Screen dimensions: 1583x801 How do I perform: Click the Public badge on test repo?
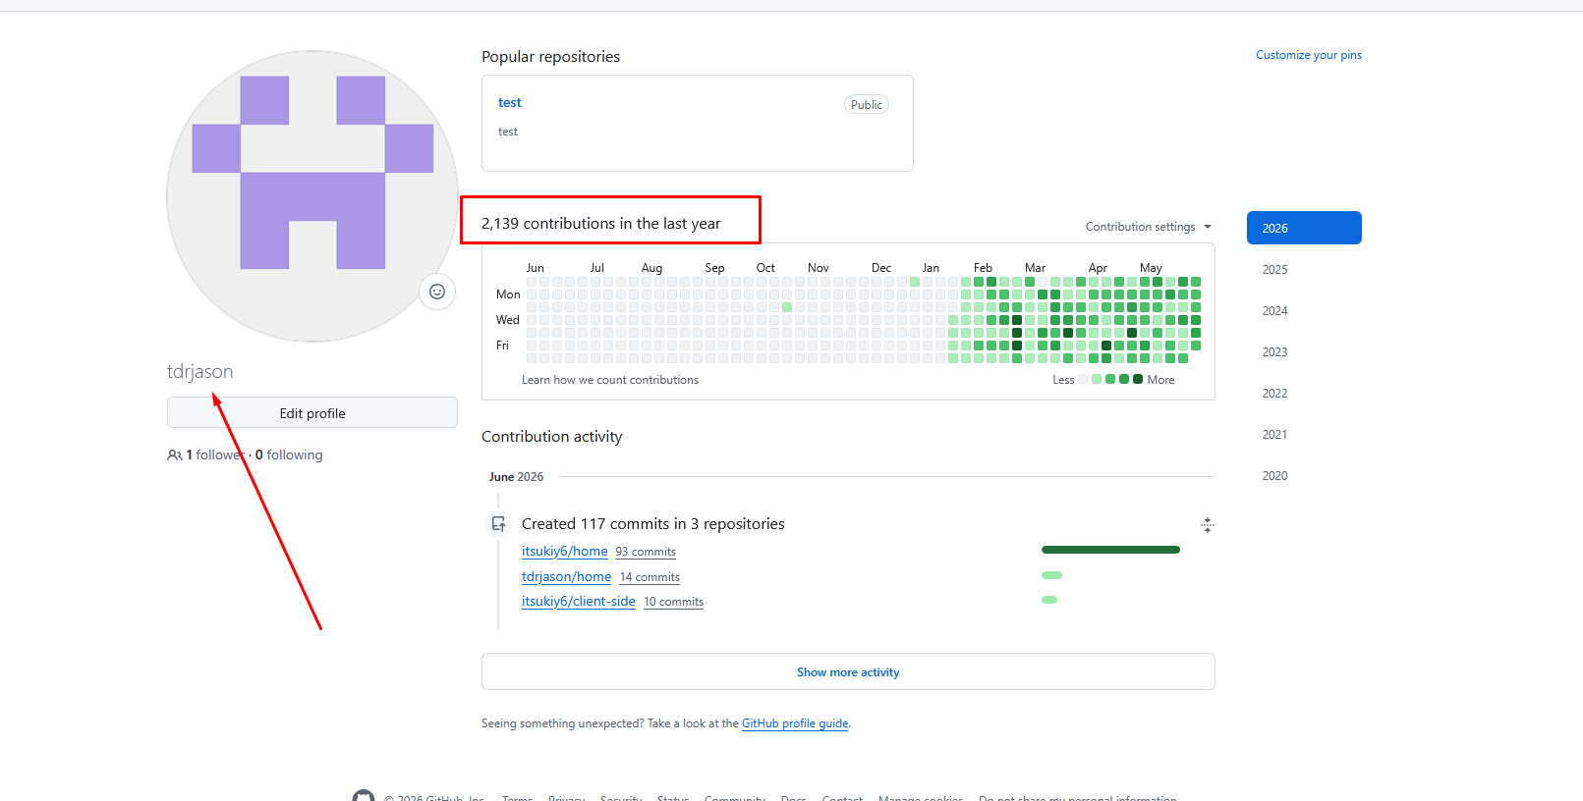pyautogui.click(x=867, y=105)
